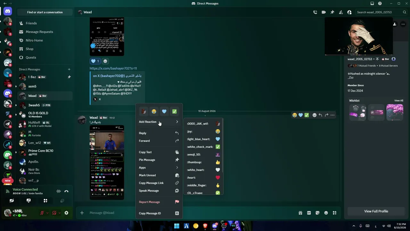This screenshot has width=410, height=231.
Task: Open Find or start a conversation
Action: pyautogui.click(x=45, y=12)
